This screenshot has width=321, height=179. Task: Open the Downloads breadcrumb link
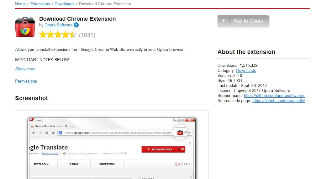point(64,4)
